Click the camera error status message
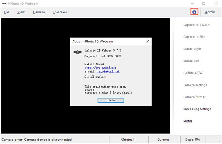Image resolution: width=222 pixels, height=144 pixels. tap(37, 140)
